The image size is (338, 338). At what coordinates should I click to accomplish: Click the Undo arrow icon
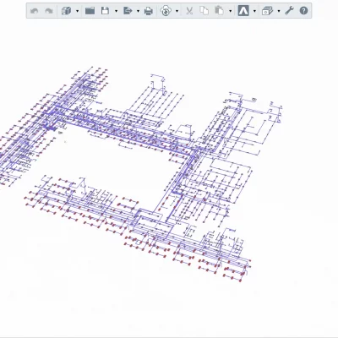(x=34, y=11)
